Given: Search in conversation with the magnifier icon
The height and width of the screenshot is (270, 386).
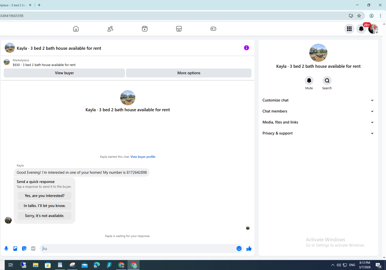Looking at the screenshot, I should coord(327,80).
